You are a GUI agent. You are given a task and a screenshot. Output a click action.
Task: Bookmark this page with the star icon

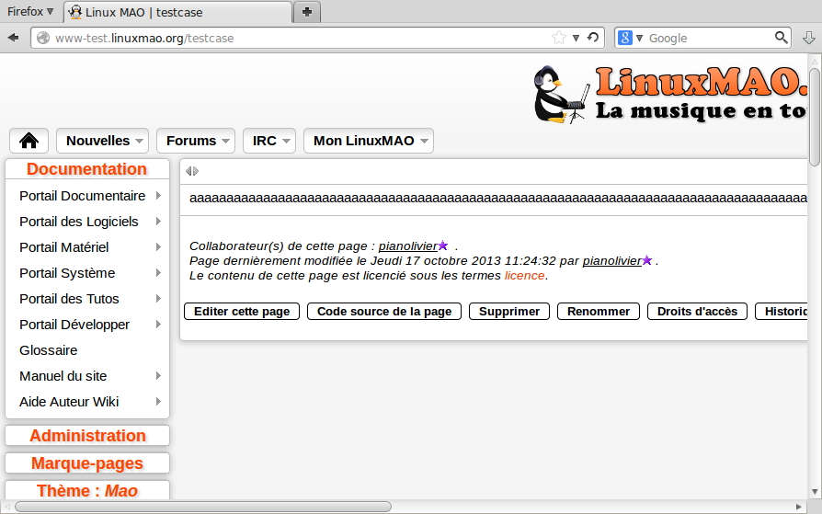point(559,38)
